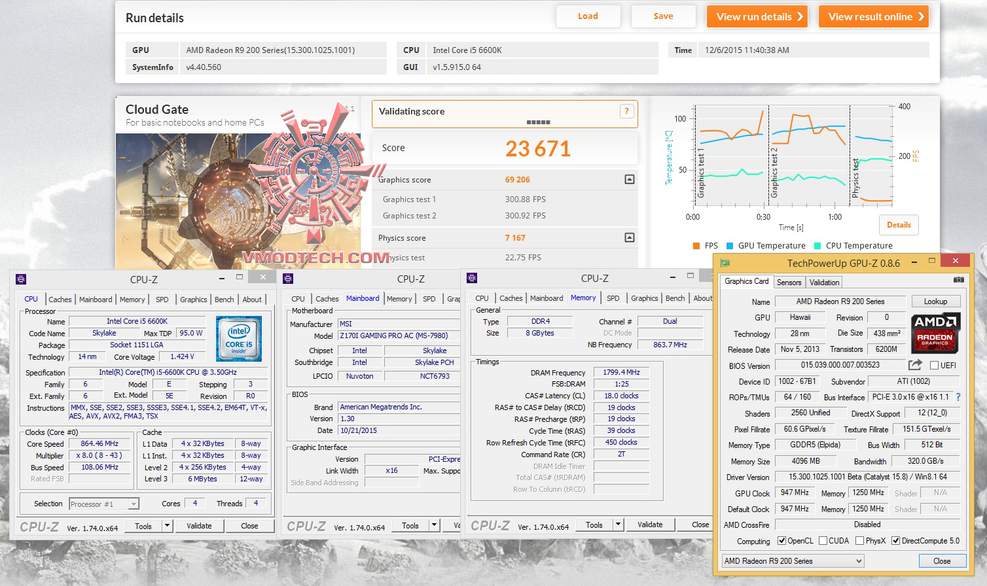Click the GPU-Z screenshot camera icon
This screenshot has width=987, height=586.
pyautogui.click(x=958, y=280)
